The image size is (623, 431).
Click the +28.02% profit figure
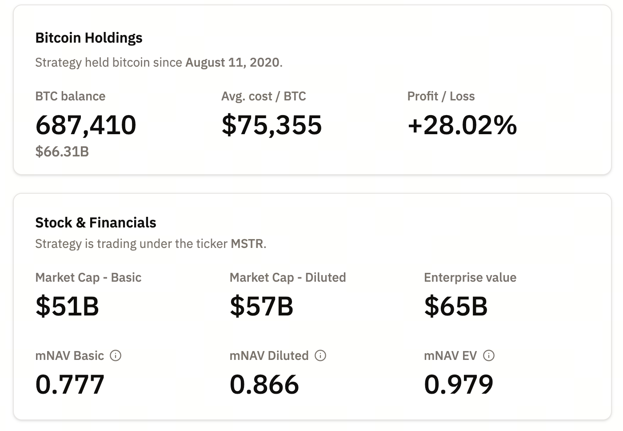tap(462, 125)
